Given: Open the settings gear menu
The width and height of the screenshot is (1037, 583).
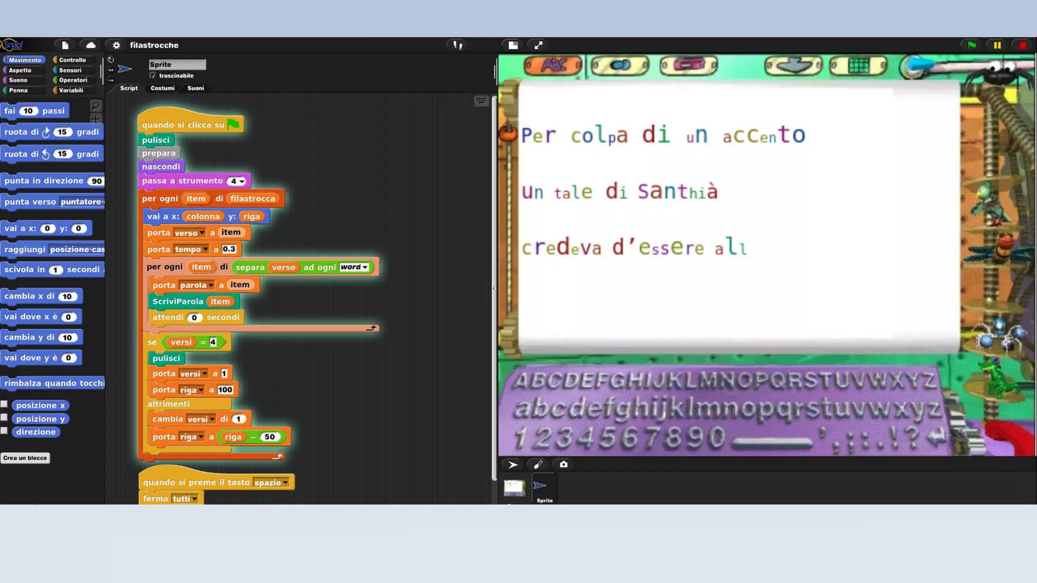Looking at the screenshot, I should 116,45.
